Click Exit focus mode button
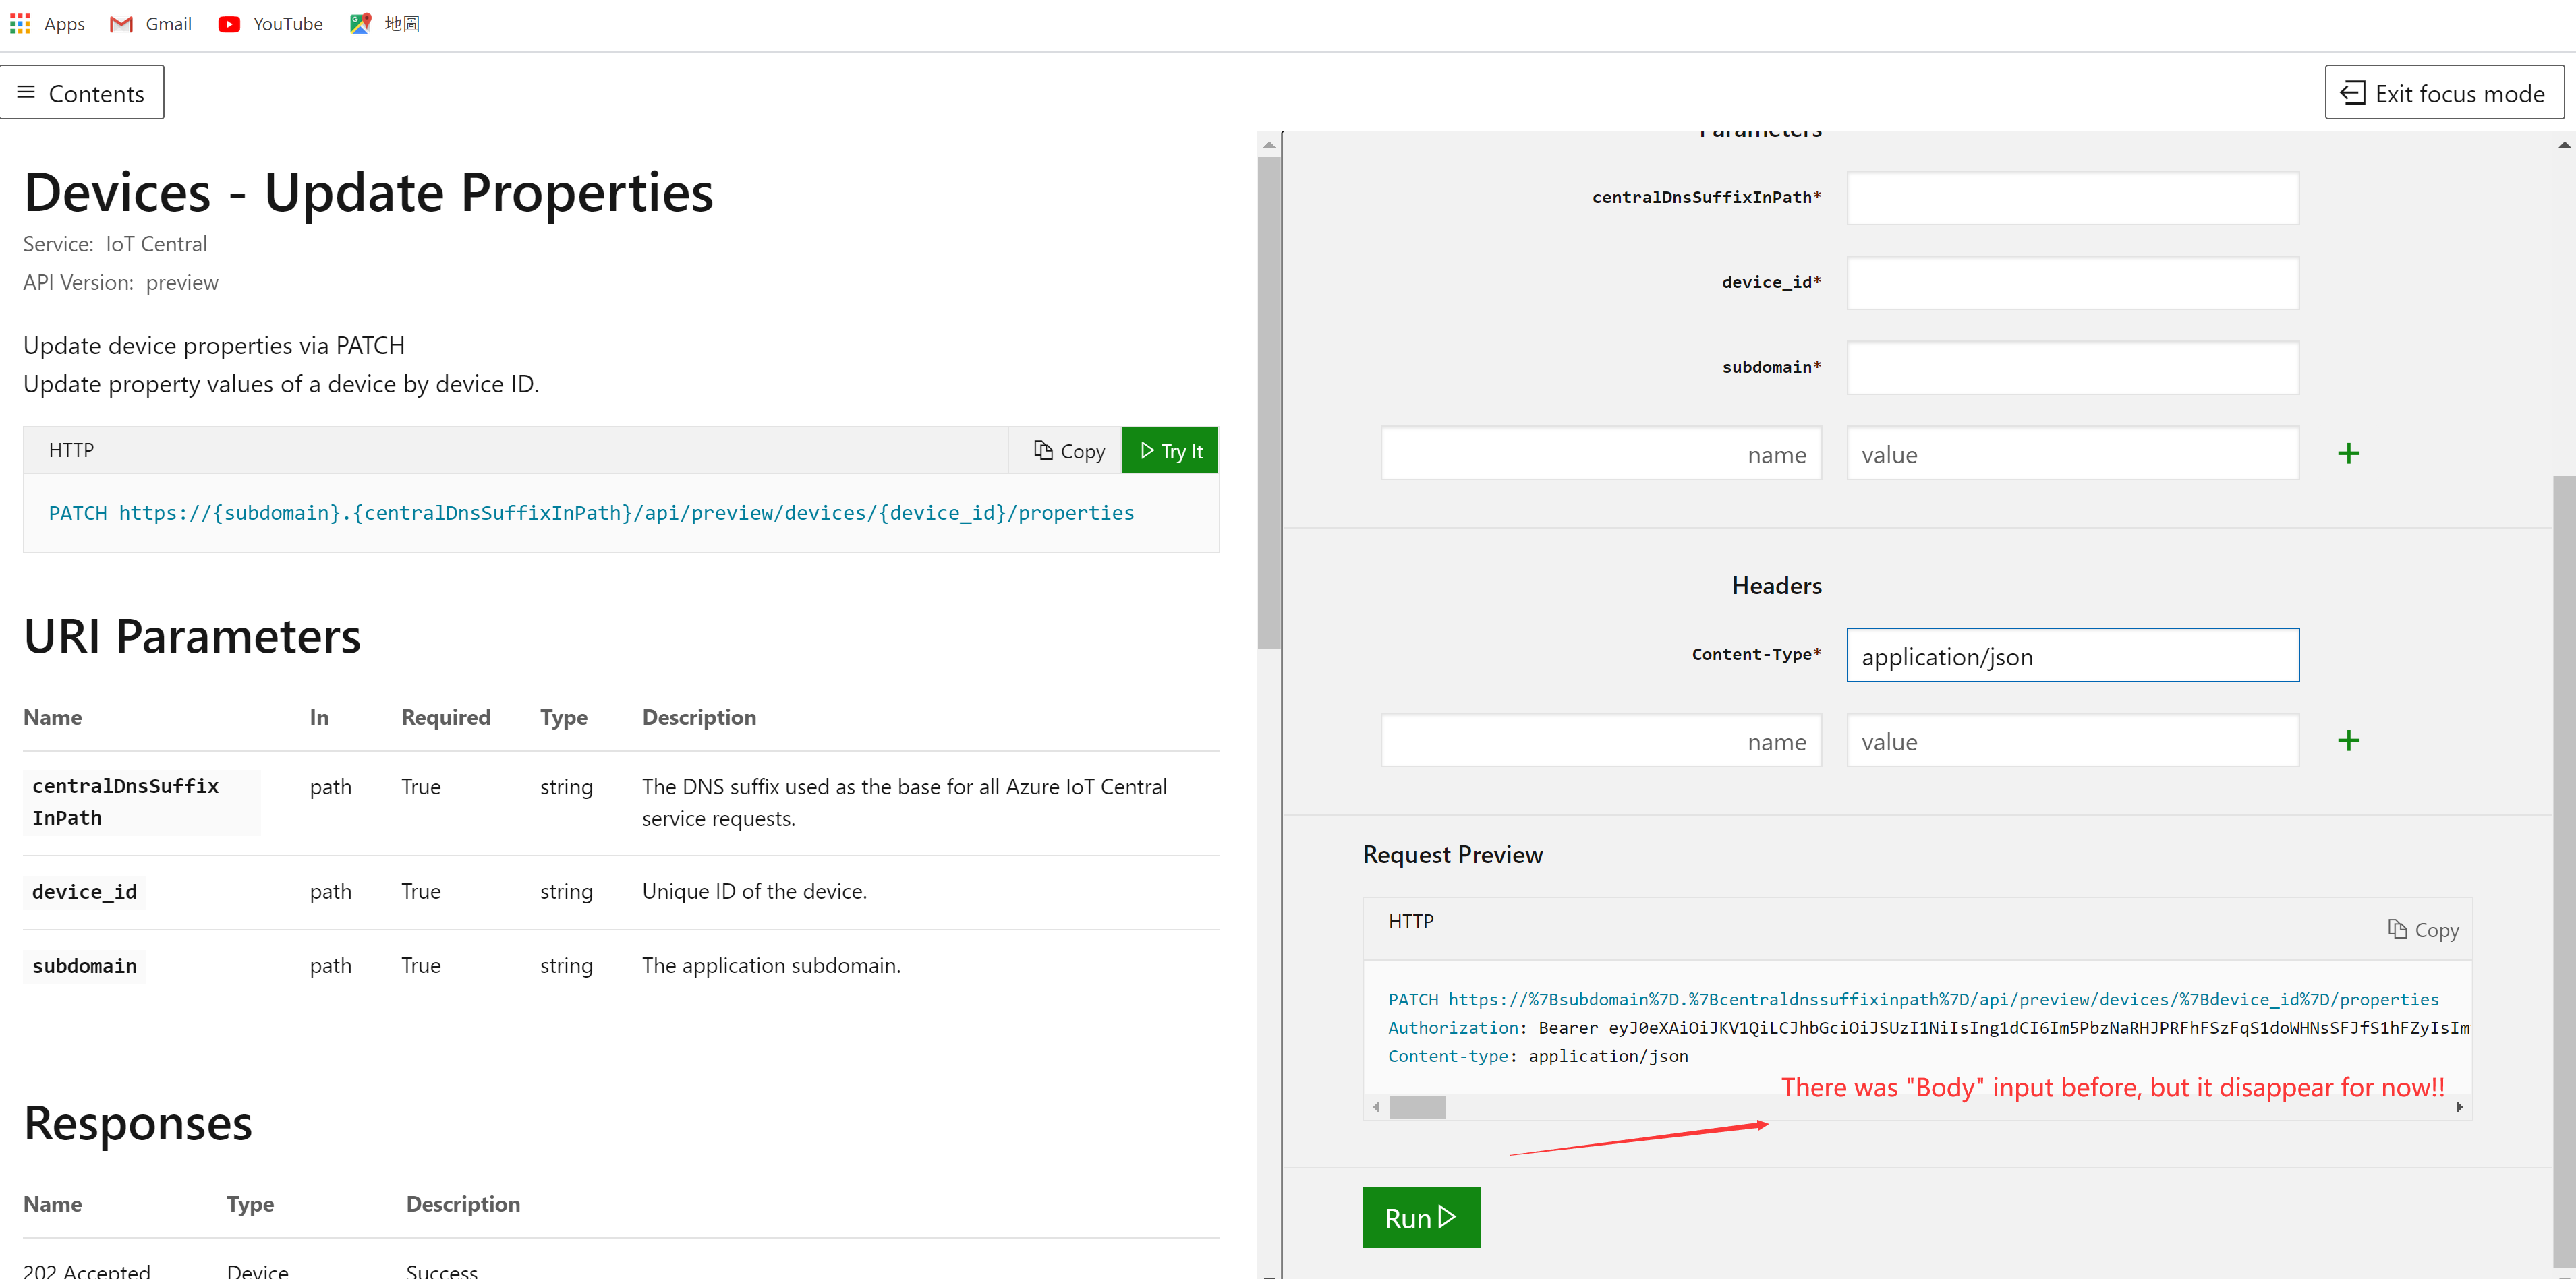 pos(2444,93)
